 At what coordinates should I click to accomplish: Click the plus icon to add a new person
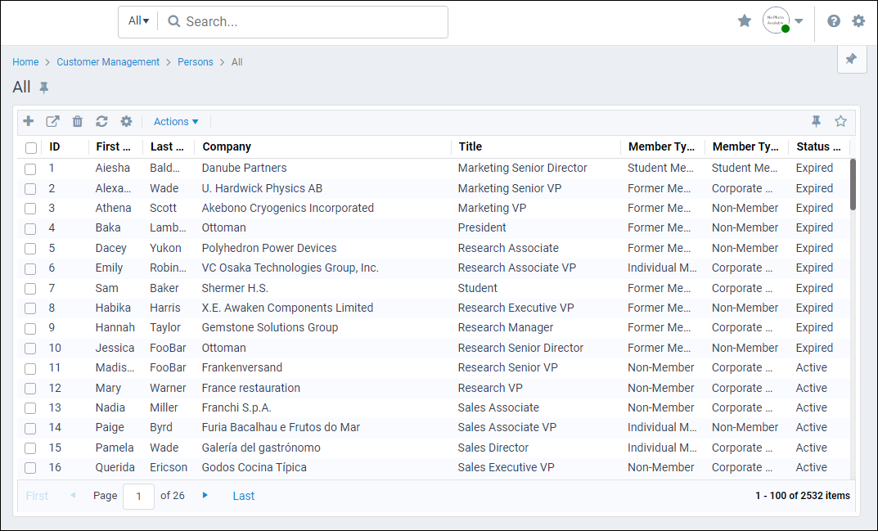[x=28, y=121]
